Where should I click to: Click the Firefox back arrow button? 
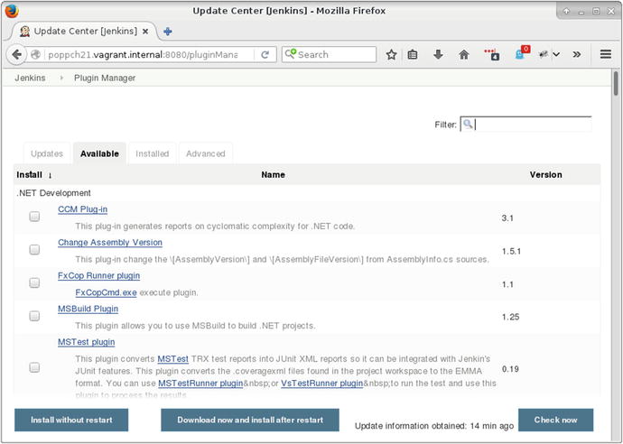pos(16,54)
